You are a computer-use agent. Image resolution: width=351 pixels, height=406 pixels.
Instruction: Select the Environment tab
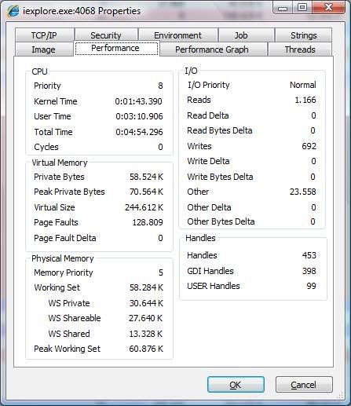[178, 35]
